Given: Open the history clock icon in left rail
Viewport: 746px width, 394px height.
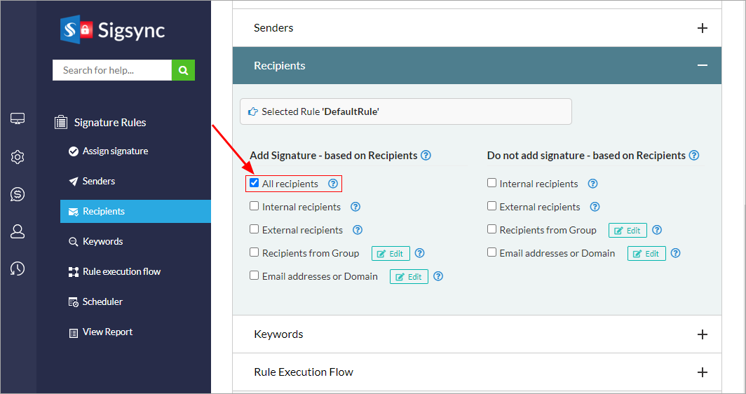Looking at the screenshot, I should pyautogui.click(x=18, y=269).
